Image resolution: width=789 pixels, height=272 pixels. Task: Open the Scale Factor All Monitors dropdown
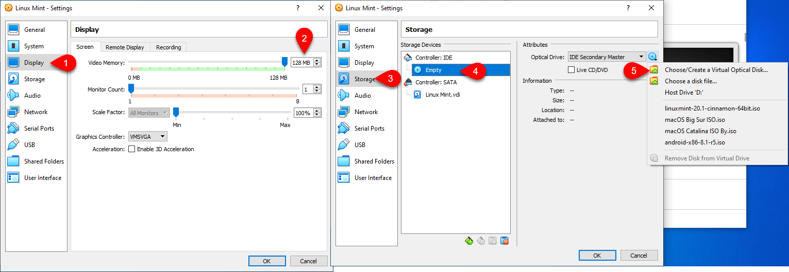pos(149,113)
